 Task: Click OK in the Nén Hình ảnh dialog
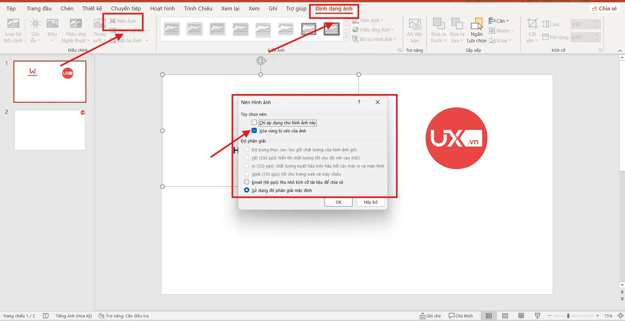coord(338,202)
